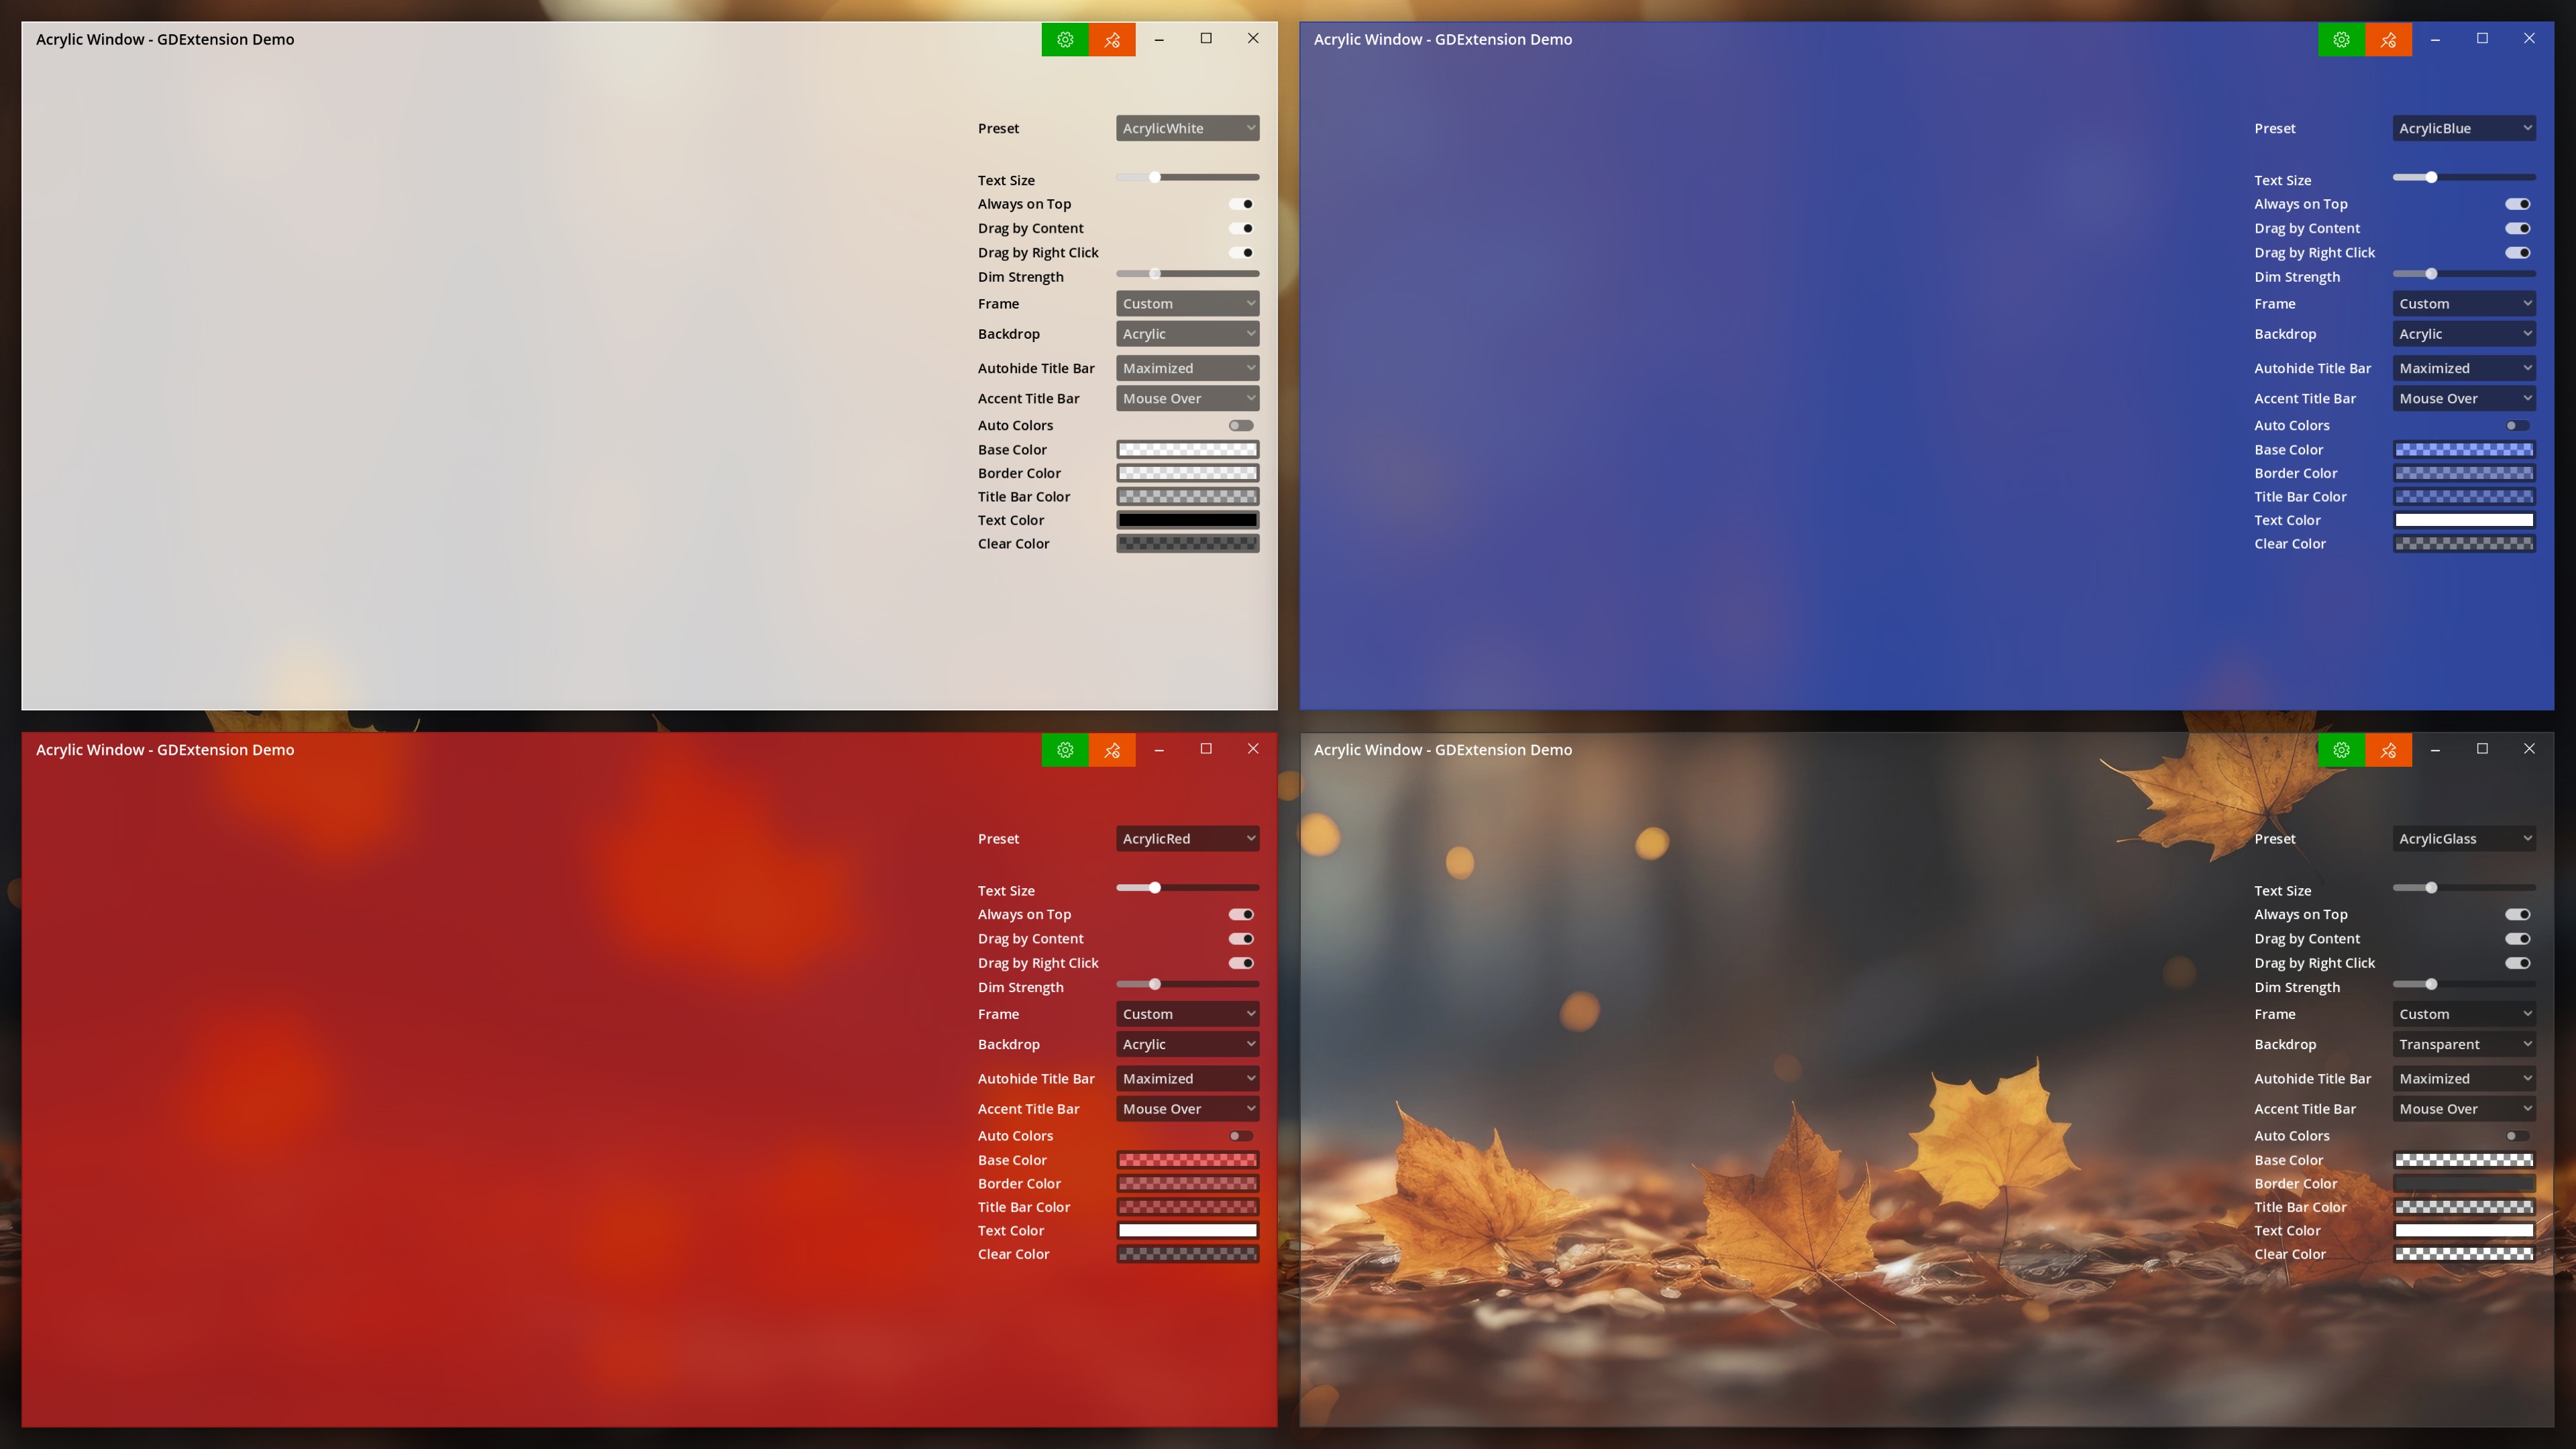Click the green settings gear in AcrylicWhite window

[x=1064, y=39]
